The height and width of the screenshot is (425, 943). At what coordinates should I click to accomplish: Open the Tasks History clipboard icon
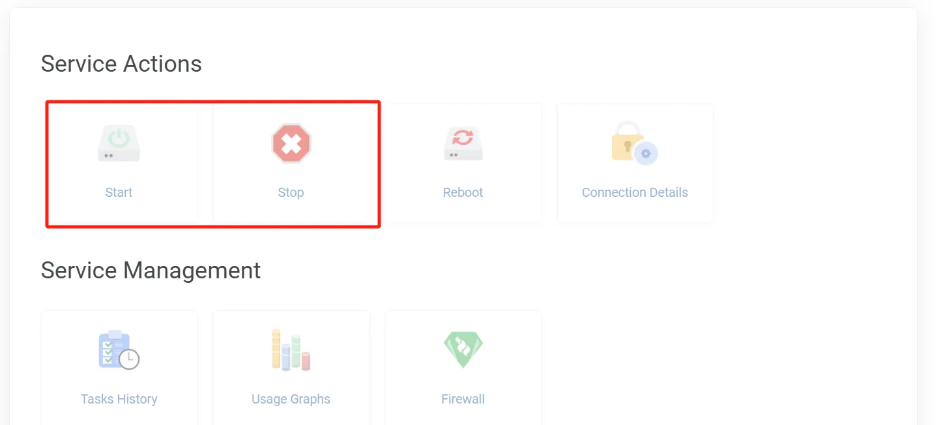119,350
